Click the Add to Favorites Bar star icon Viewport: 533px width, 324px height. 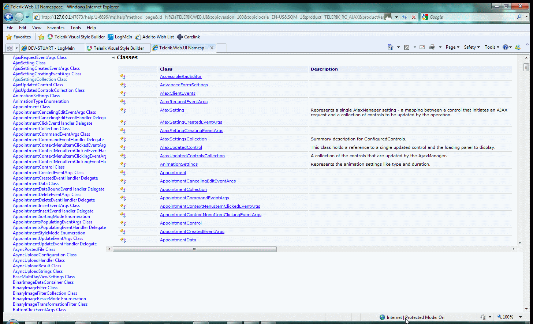pyautogui.click(x=41, y=37)
